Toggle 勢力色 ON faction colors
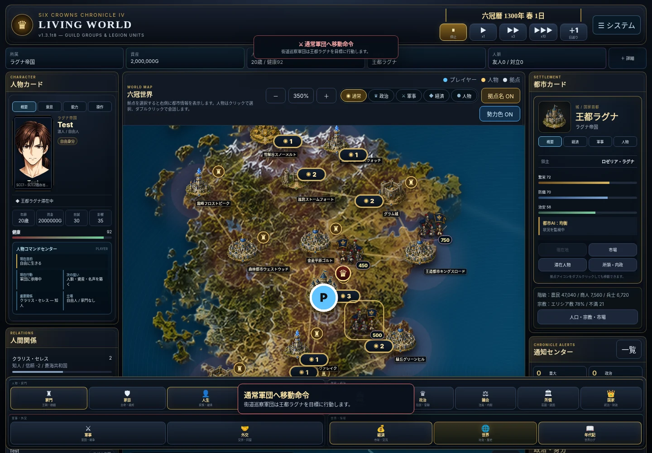This screenshot has height=453, width=652. [x=500, y=114]
